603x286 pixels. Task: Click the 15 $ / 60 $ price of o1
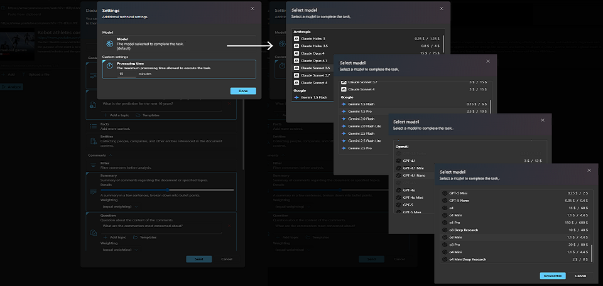tap(579, 208)
